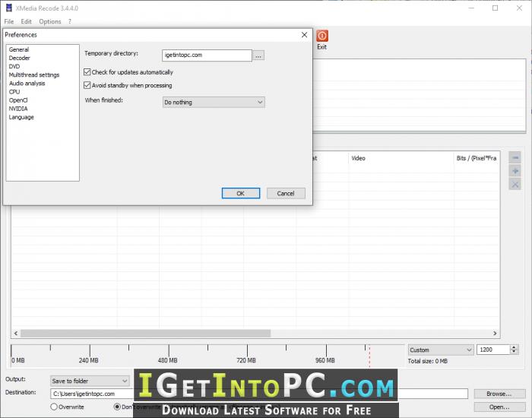Open the Custom size dropdown

(x=441, y=350)
